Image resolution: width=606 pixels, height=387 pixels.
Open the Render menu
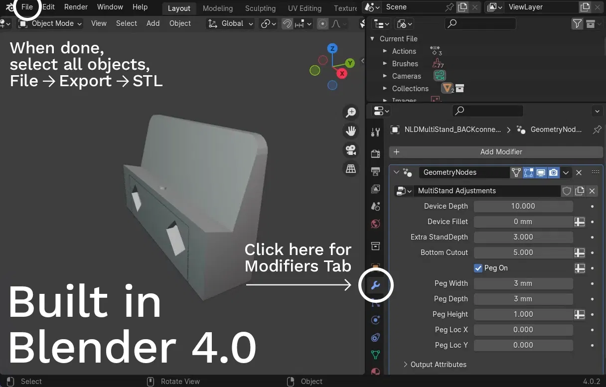pos(76,7)
